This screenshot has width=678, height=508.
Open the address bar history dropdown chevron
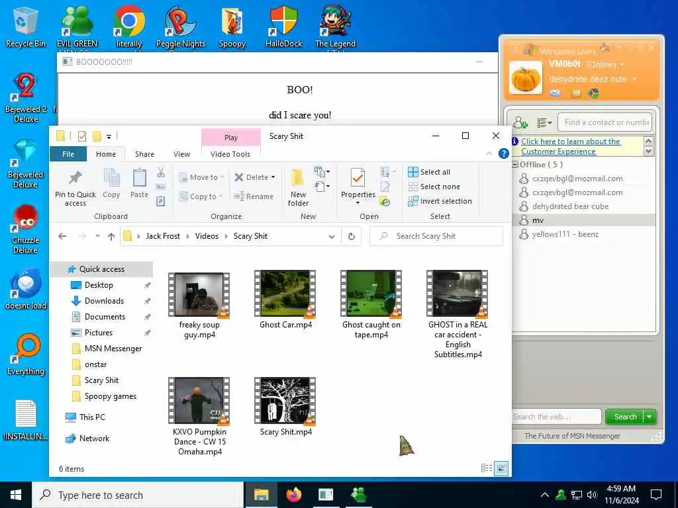point(332,236)
